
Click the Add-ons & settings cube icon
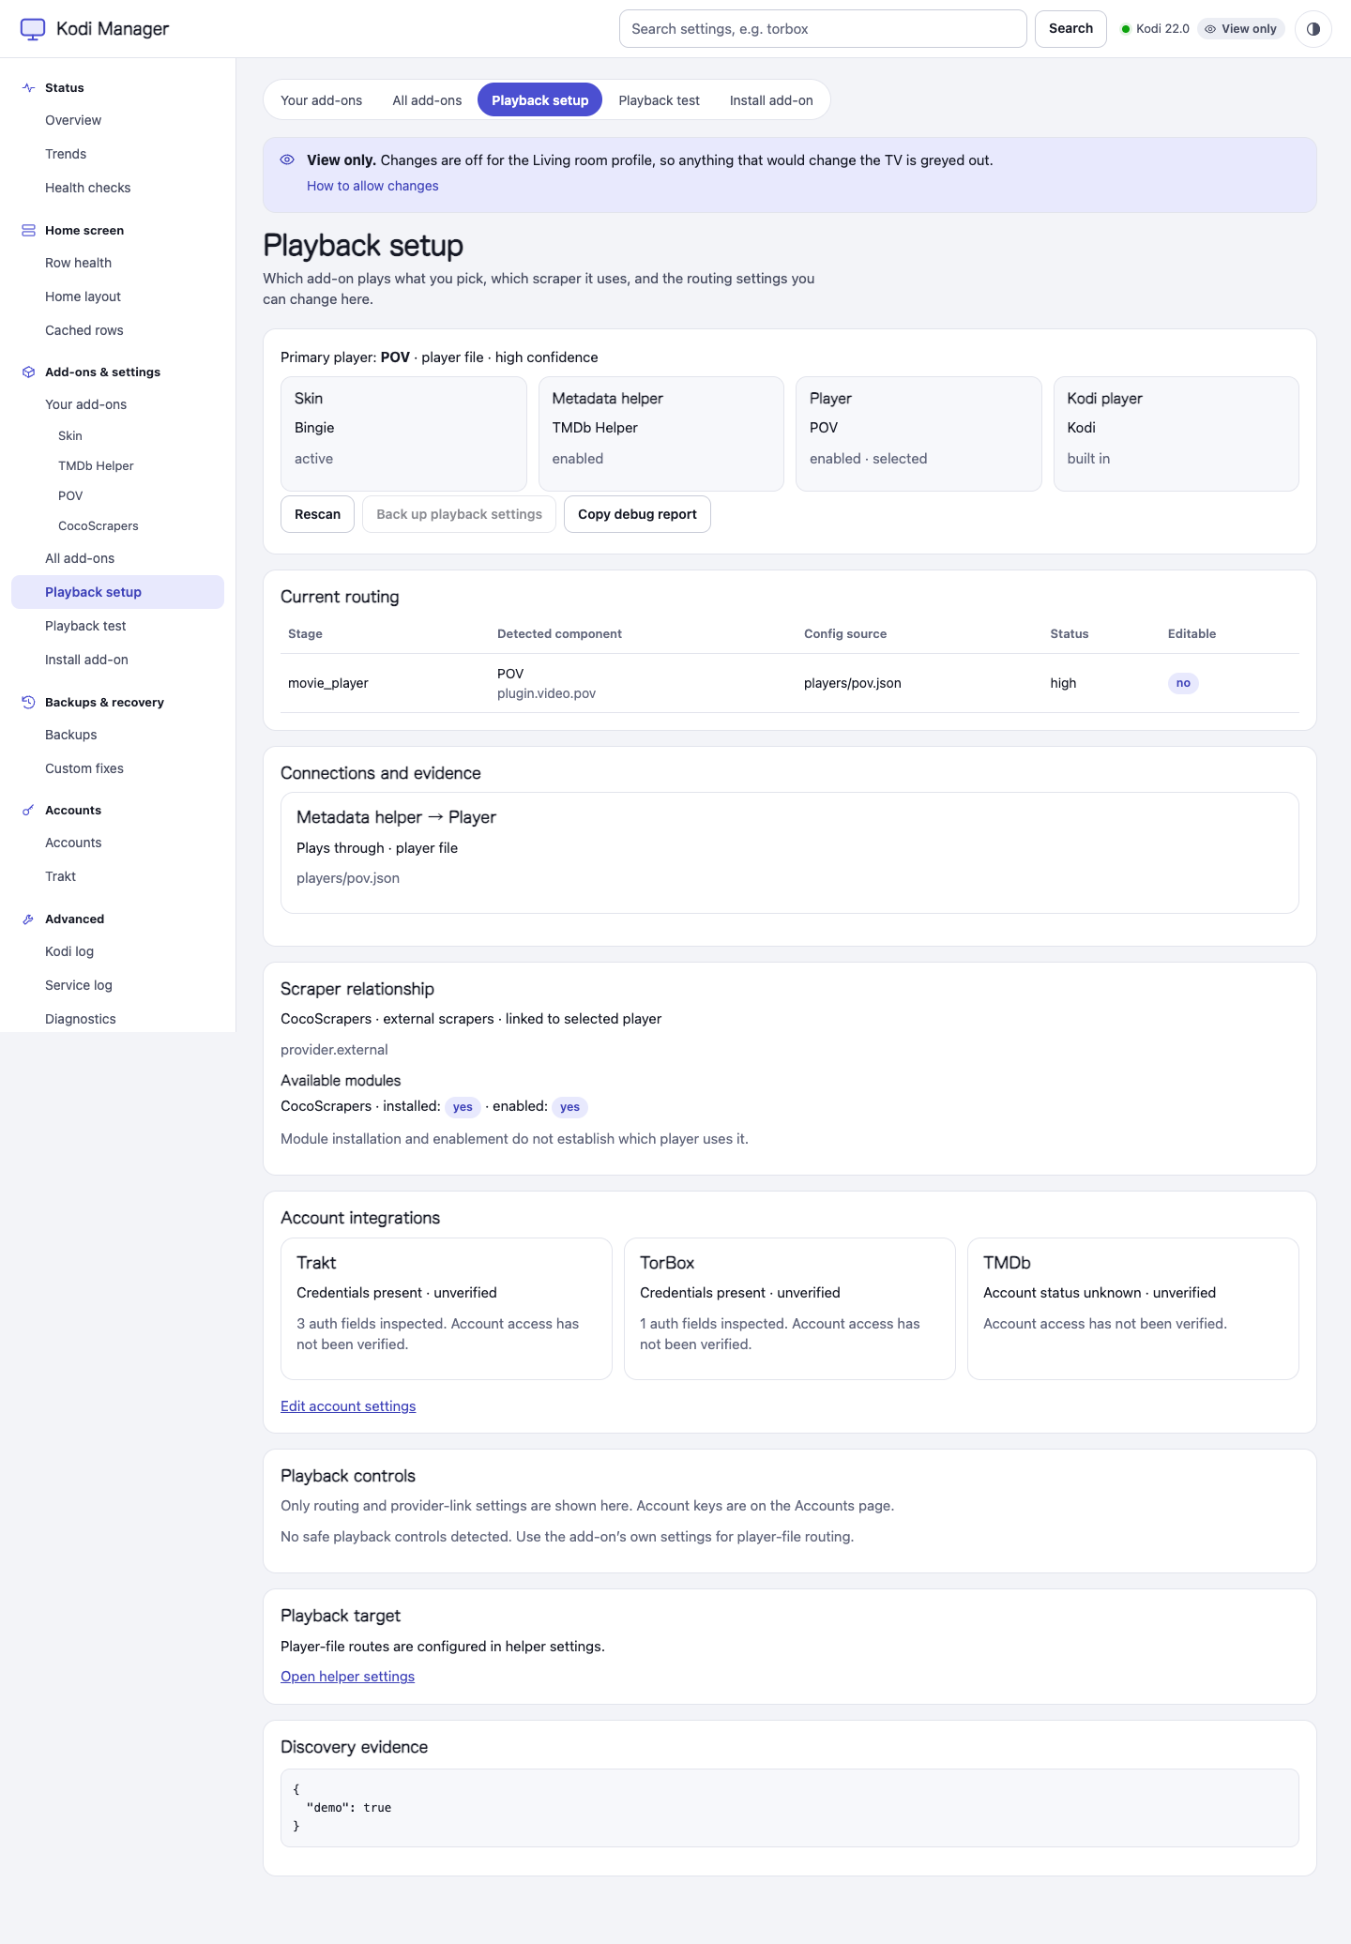[28, 372]
